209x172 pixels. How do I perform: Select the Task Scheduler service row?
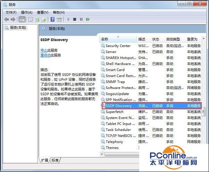tap(151, 130)
